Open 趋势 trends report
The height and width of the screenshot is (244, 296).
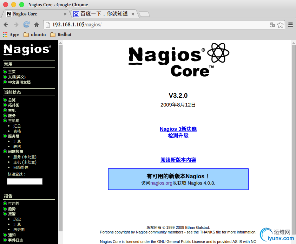pos(12,209)
